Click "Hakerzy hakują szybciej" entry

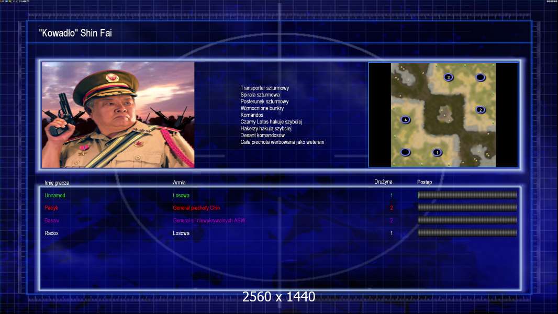(x=266, y=128)
